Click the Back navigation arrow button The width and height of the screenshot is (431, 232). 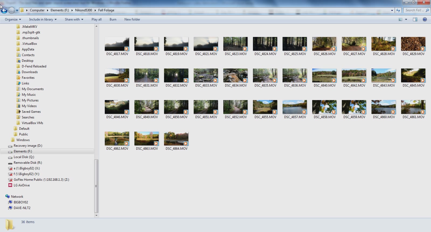coord(4,11)
